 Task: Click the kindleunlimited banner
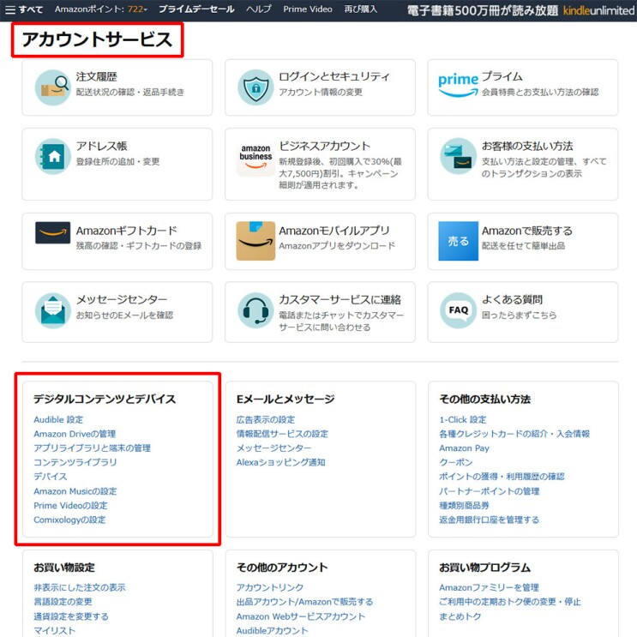click(x=520, y=10)
